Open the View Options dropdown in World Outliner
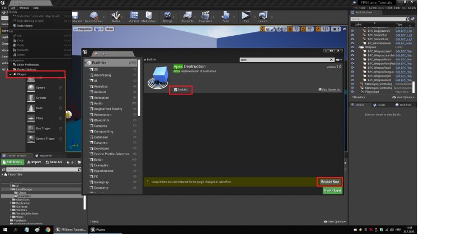The height and width of the screenshot is (234, 470). pyautogui.click(x=403, y=97)
